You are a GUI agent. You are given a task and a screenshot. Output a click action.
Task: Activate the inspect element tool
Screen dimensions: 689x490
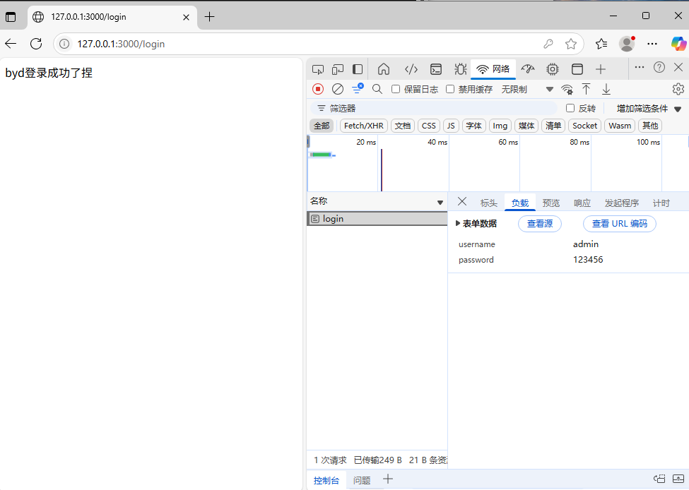coord(318,69)
